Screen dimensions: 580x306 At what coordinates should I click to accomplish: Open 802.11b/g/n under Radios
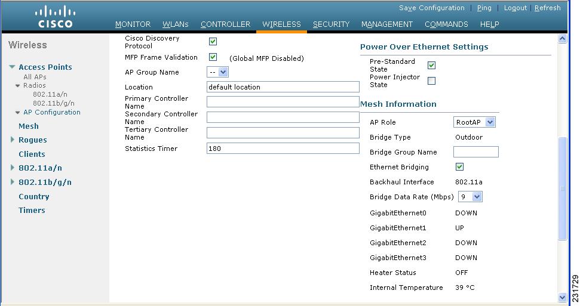pyautogui.click(x=54, y=103)
